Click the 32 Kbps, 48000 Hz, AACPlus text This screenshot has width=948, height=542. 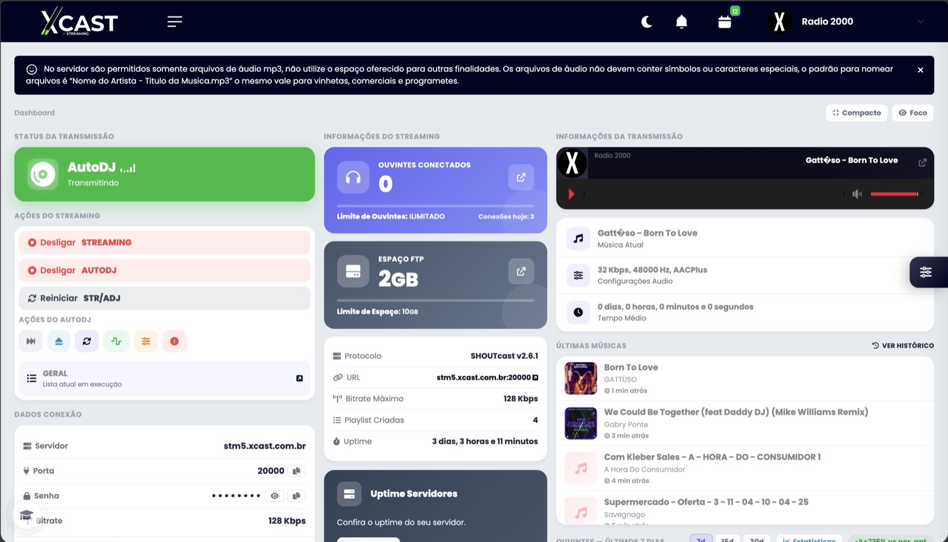pos(652,270)
